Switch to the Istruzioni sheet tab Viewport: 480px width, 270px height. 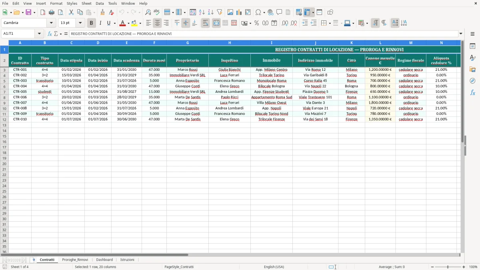click(127, 260)
